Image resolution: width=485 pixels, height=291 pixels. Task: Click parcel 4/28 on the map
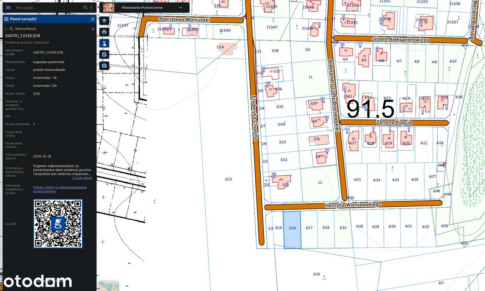click(359, 226)
